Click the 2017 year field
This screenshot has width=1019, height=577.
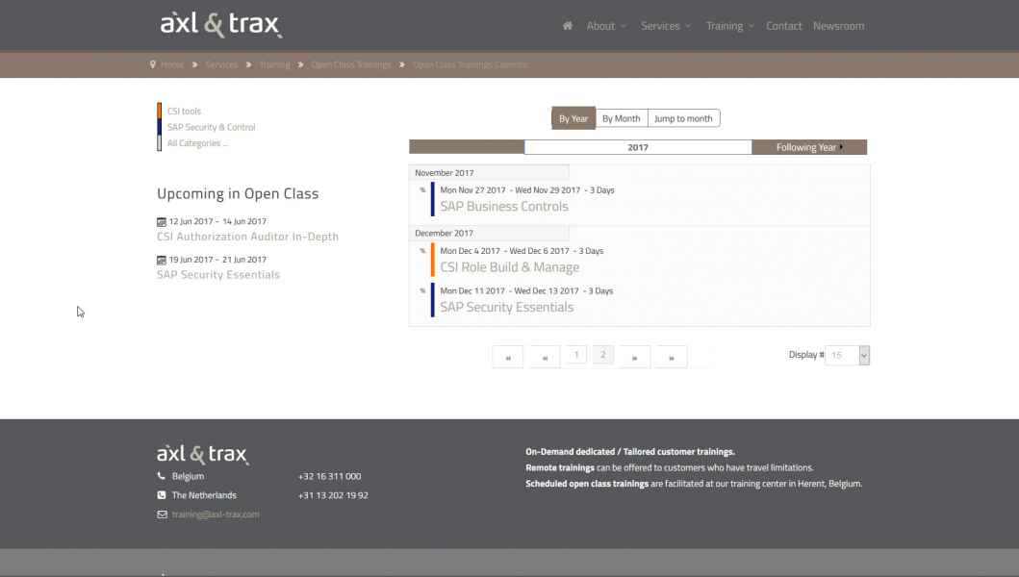(x=638, y=147)
